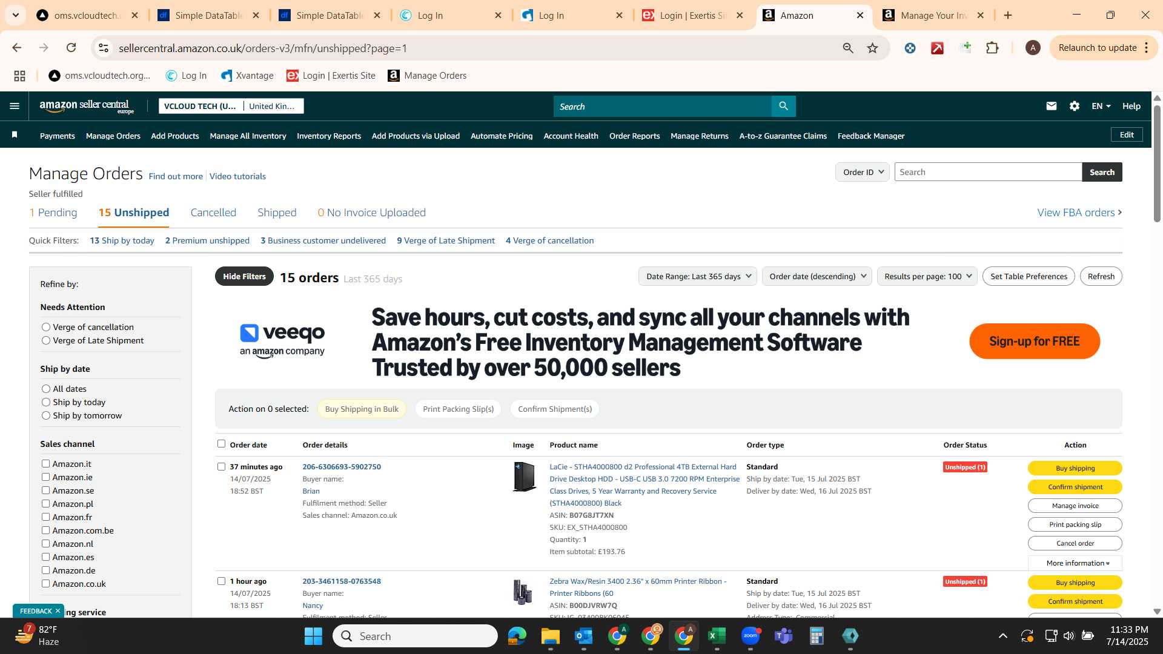The width and height of the screenshot is (1163, 654).
Task: Show hidden system tray icons chevron
Action: coord(1002,636)
